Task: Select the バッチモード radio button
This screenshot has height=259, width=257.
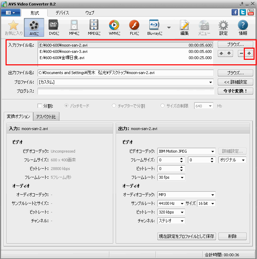Action: tap(67, 106)
